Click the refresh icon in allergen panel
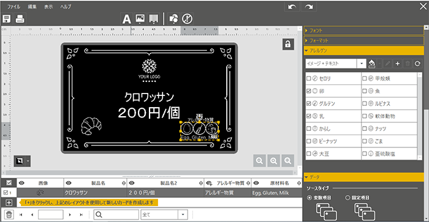This screenshot has width=429, height=222. (x=417, y=64)
